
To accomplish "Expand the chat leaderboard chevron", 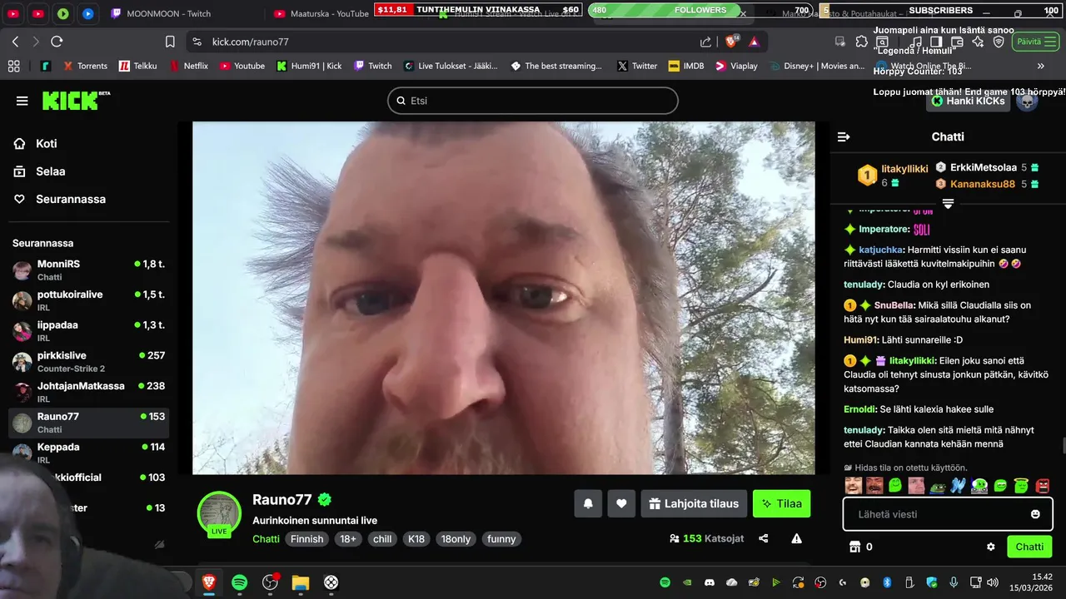I will click(x=948, y=204).
